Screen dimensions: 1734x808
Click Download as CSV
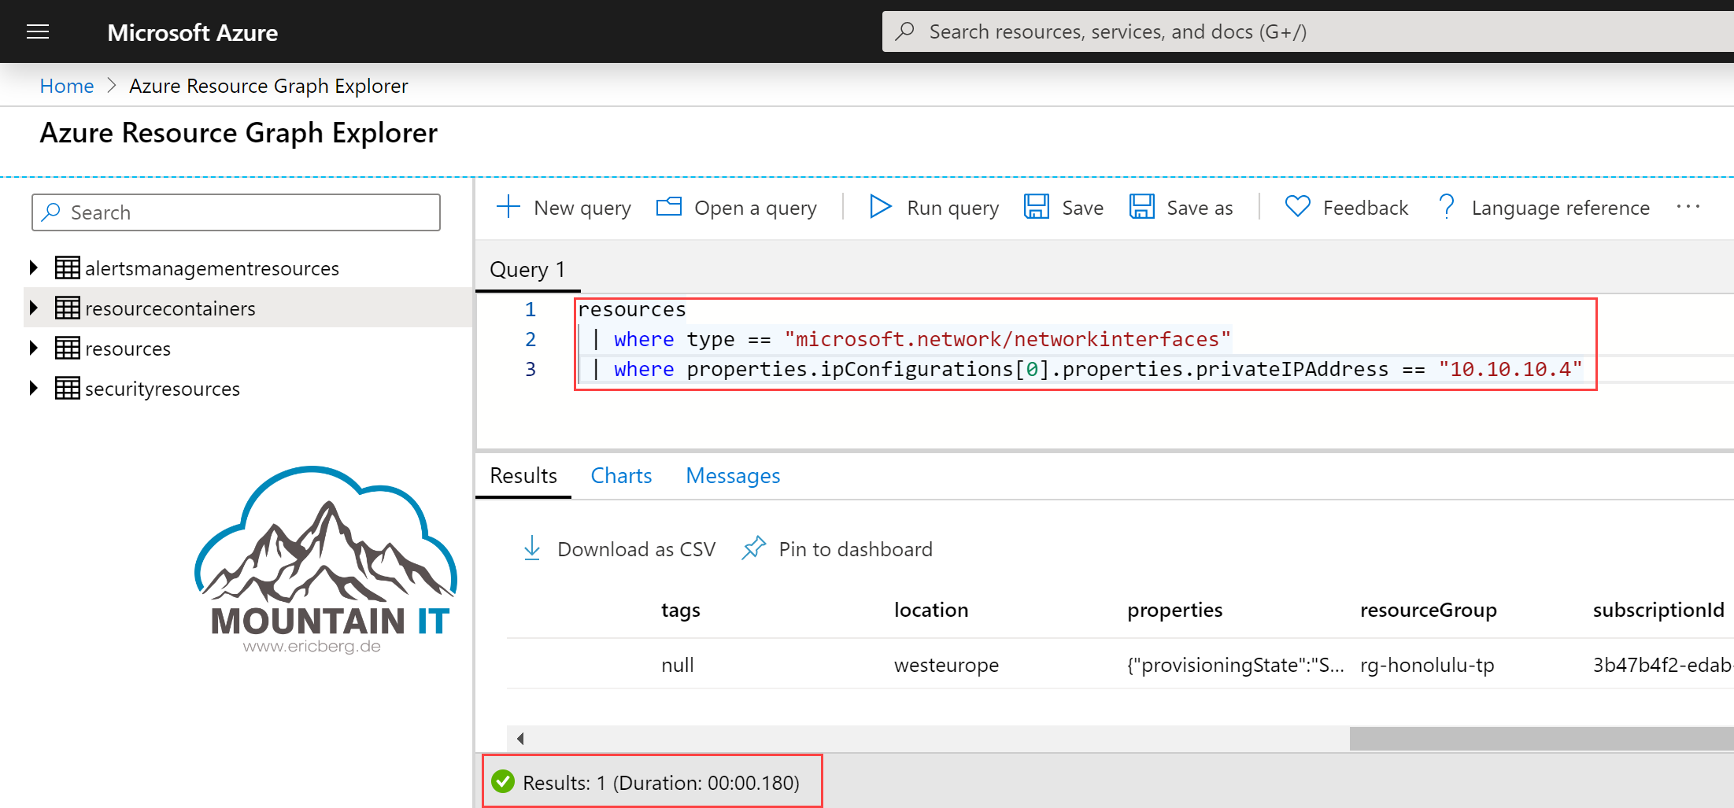point(620,549)
